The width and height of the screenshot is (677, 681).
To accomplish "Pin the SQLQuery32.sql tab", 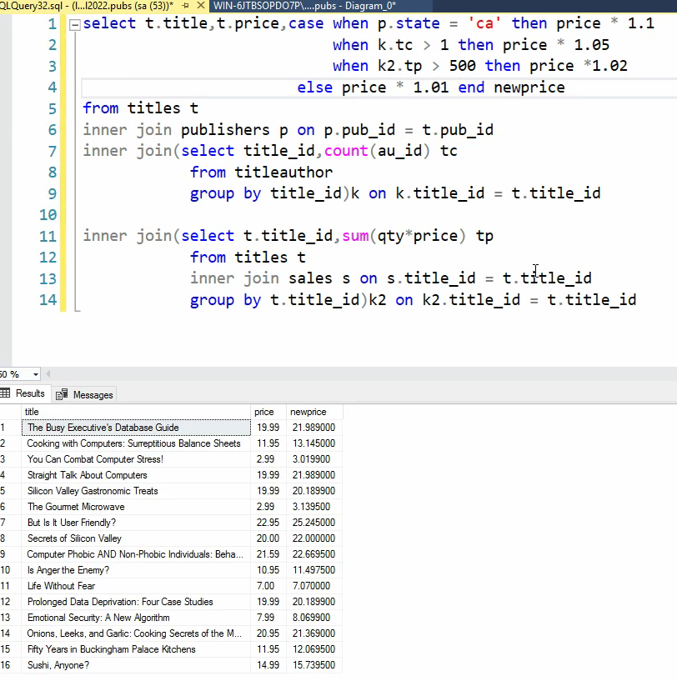I will (x=186, y=6).
